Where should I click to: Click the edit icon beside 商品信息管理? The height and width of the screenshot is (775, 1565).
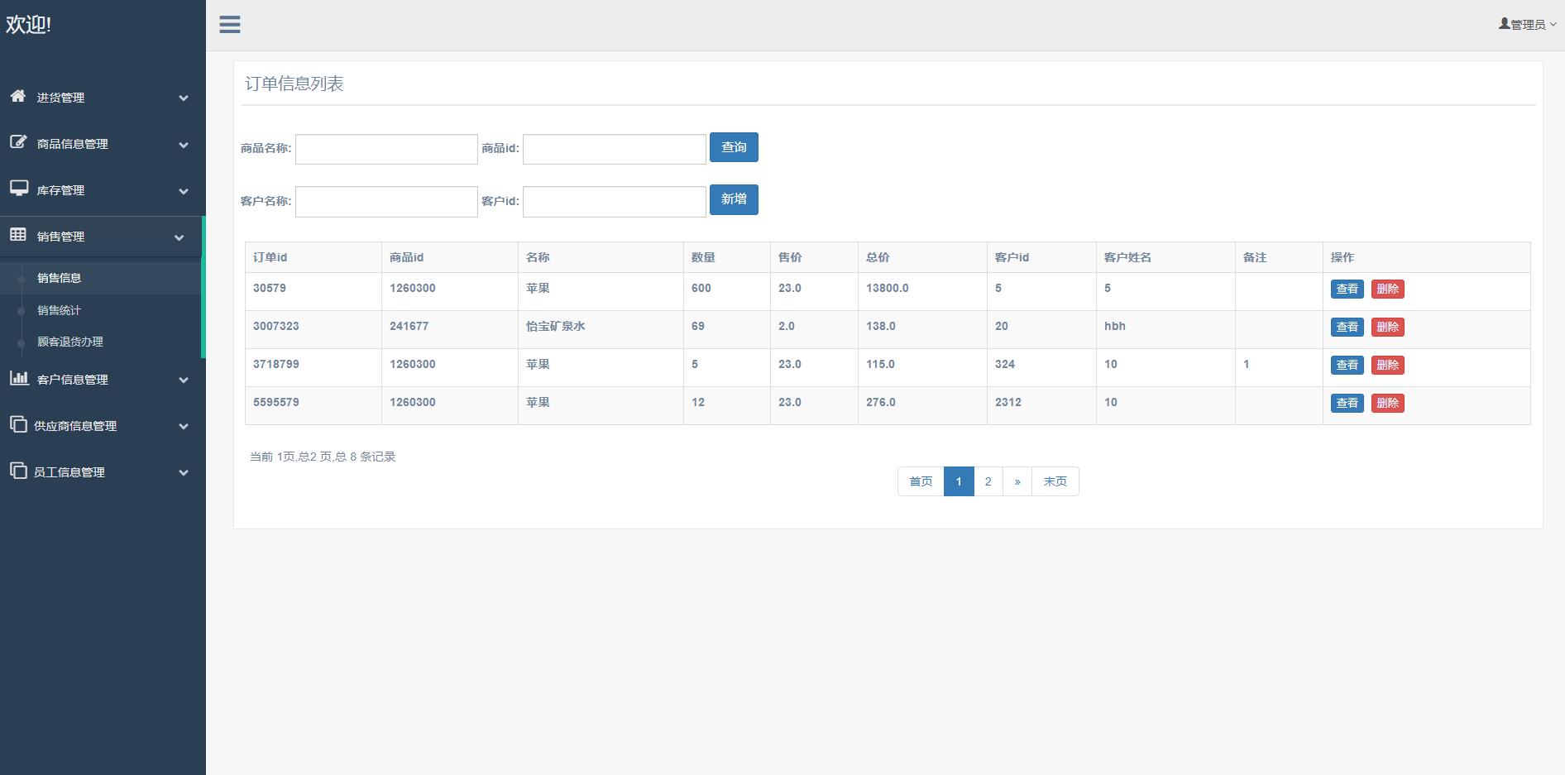(18, 142)
